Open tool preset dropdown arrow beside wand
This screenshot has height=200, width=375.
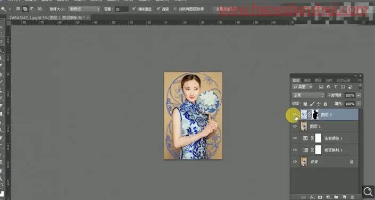[10, 9]
